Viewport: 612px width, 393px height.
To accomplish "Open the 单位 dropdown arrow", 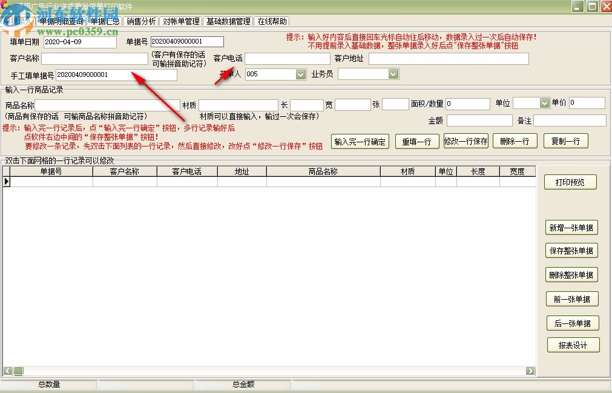I will pos(544,103).
